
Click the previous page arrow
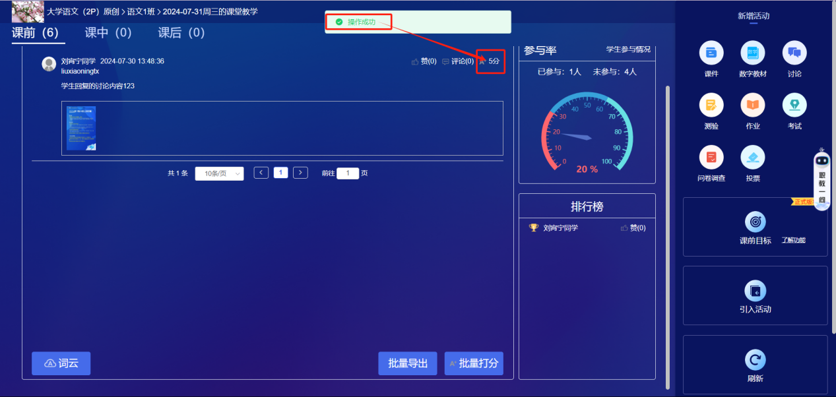pos(261,172)
